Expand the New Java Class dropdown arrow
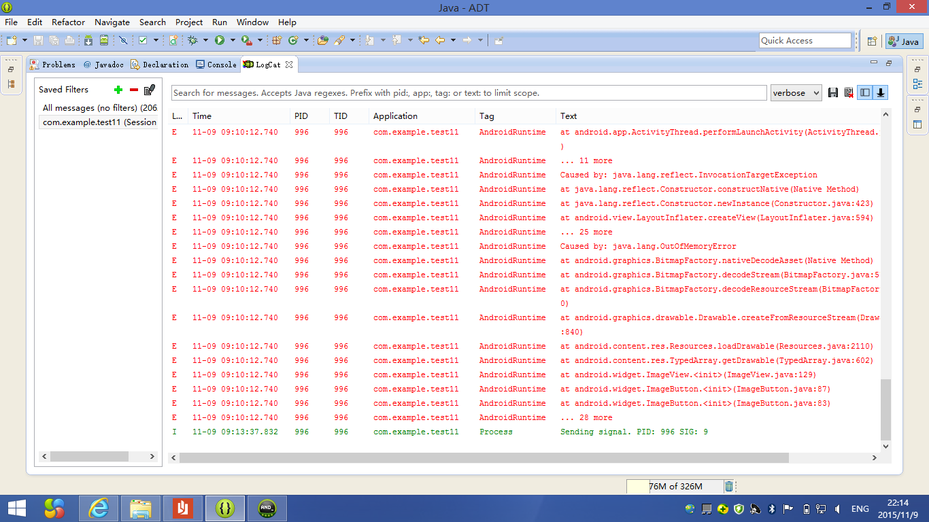Image resolution: width=929 pixels, height=522 pixels. tap(306, 41)
